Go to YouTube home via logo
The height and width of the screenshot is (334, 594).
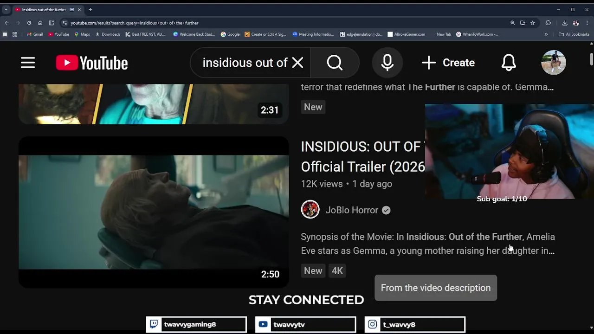[x=92, y=63]
